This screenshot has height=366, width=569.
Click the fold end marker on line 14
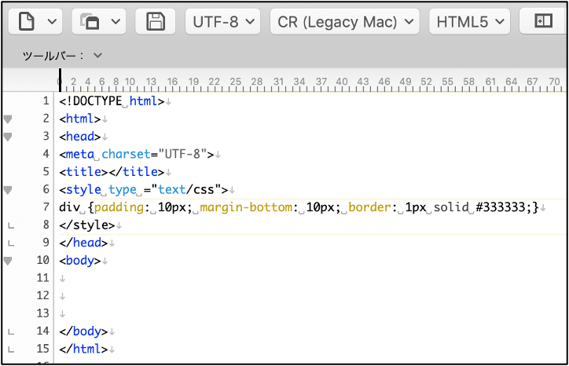tap(10, 331)
